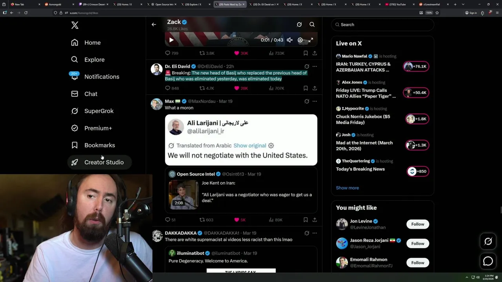Click the browser address bar
502x282 pixels.
point(235,13)
